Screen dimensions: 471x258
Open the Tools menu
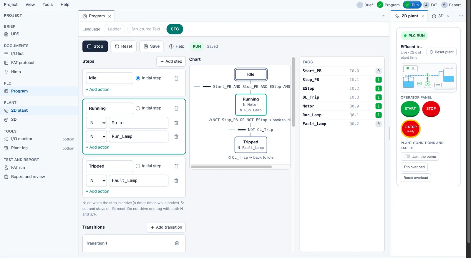(x=48, y=5)
